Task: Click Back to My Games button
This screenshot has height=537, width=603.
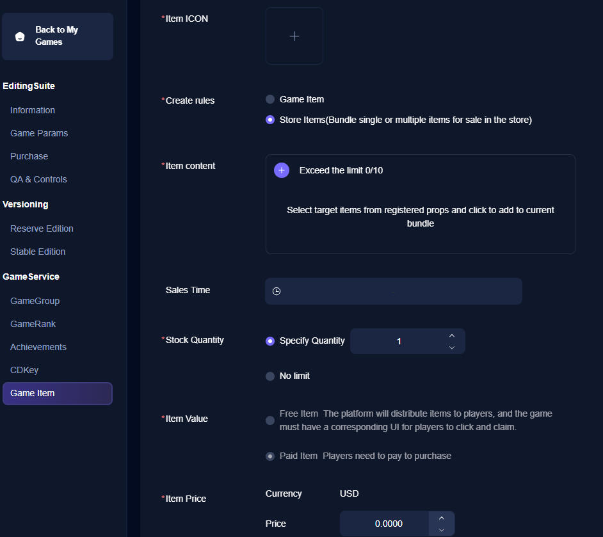Action: point(58,36)
